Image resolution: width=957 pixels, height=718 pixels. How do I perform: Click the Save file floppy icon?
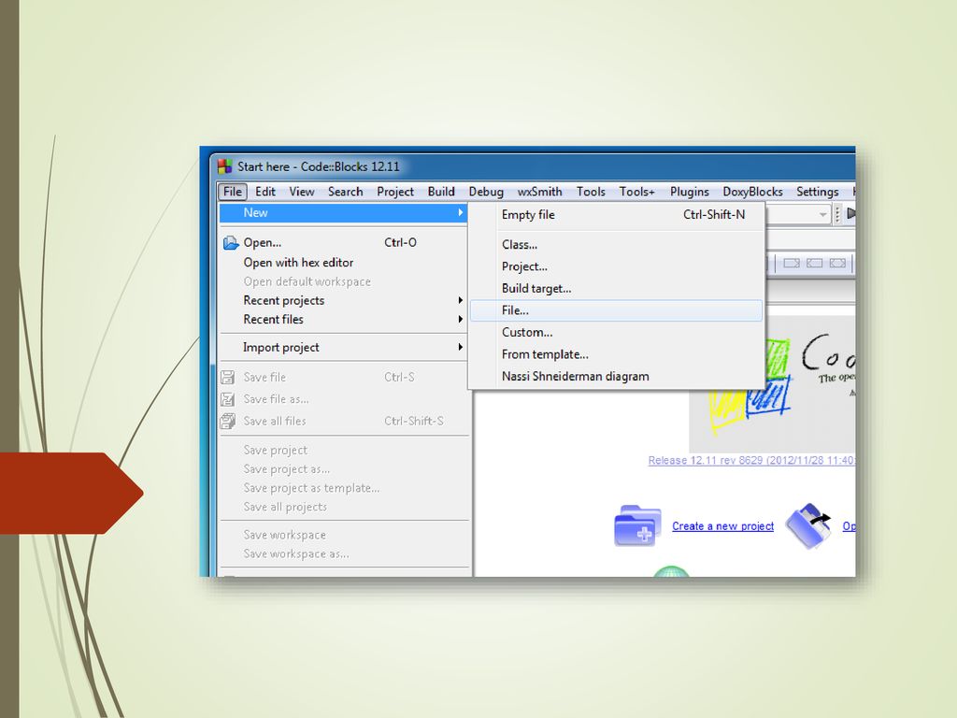tap(228, 378)
